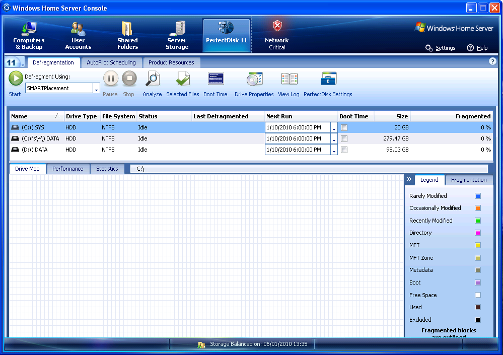This screenshot has height=355, width=503.
Task: Click the Last Defragmented column header
Action: [228, 116]
